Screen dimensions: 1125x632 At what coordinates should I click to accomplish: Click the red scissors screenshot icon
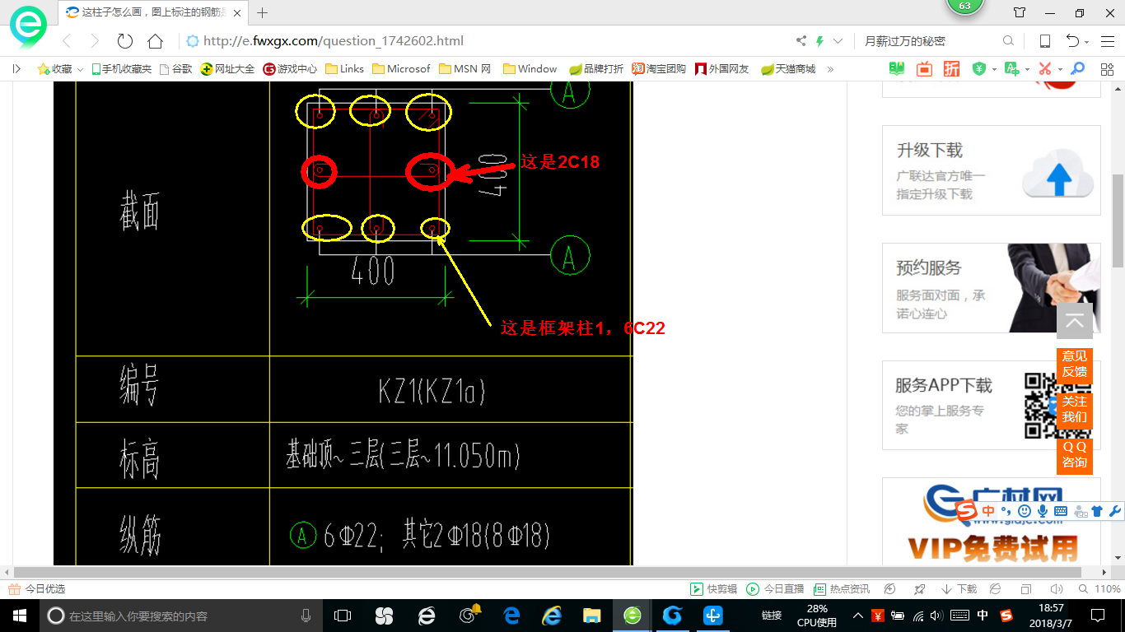click(x=1045, y=69)
